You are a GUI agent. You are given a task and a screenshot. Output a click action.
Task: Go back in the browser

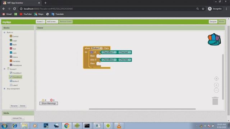[x=4, y=9]
